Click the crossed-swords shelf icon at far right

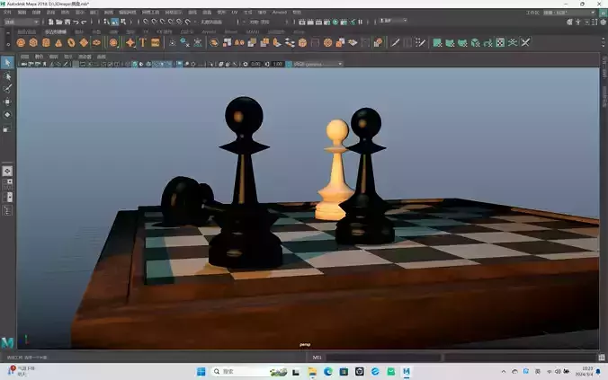click(525, 42)
